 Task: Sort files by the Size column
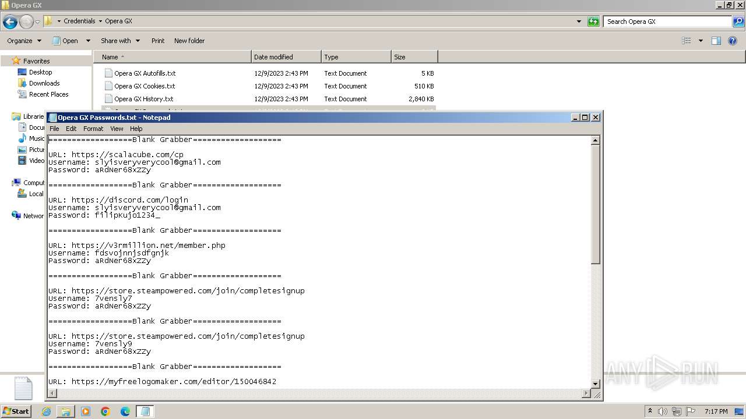(414, 57)
